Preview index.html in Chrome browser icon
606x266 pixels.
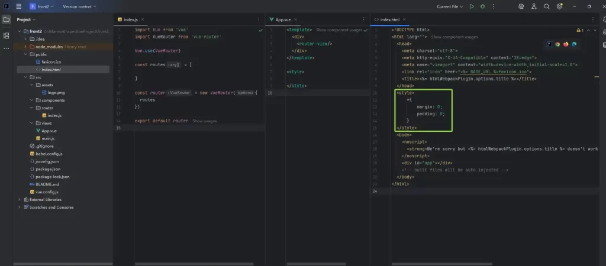coord(557,44)
